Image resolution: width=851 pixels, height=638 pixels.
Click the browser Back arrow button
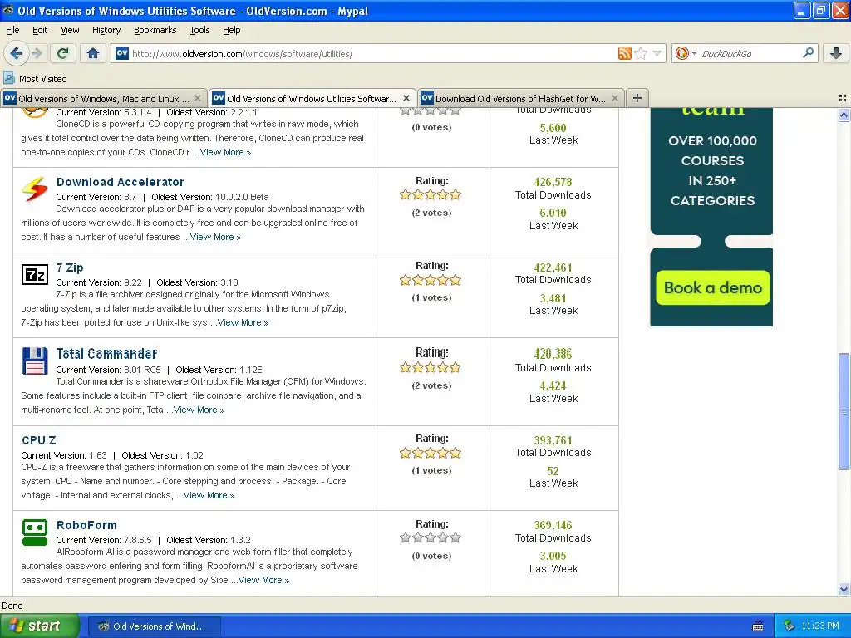tap(16, 53)
